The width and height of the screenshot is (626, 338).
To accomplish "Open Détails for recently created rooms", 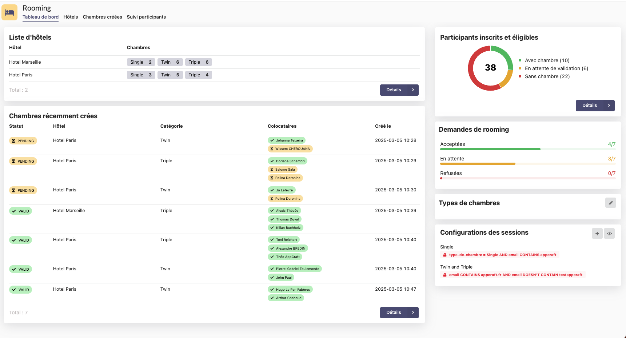I will point(399,313).
